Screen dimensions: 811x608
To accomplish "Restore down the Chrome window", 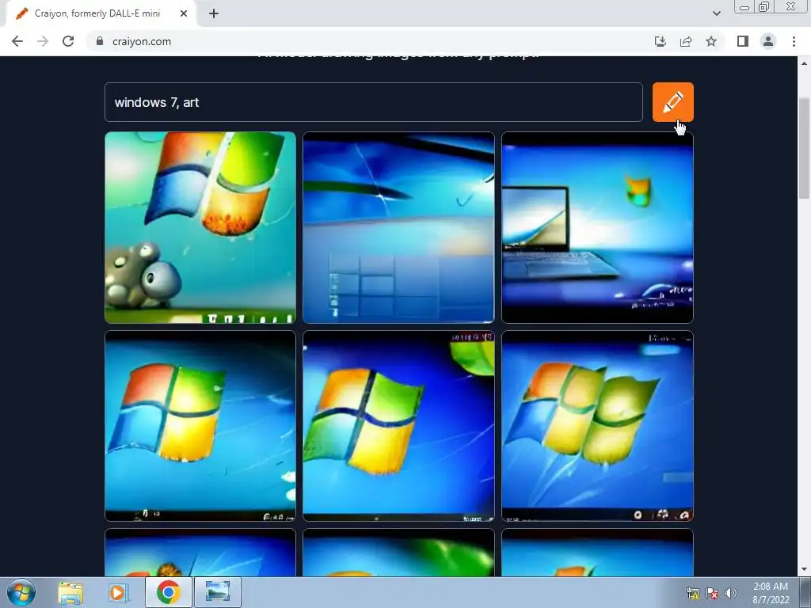I will 763,6.
